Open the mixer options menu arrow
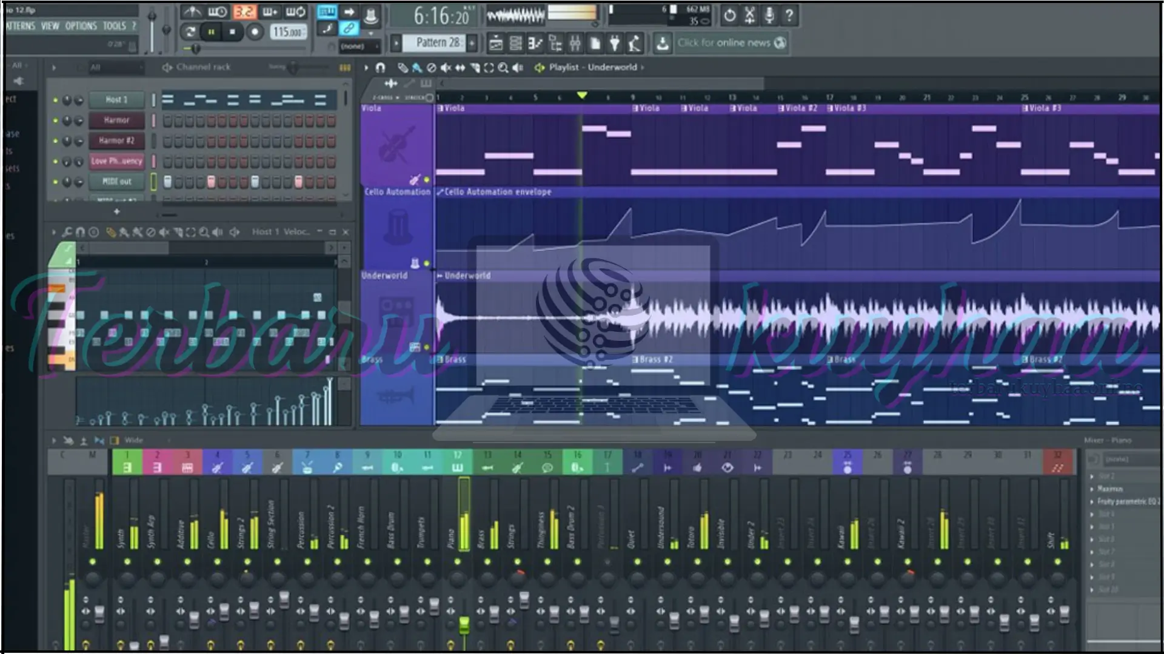Image resolution: width=1164 pixels, height=654 pixels. [x=54, y=440]
